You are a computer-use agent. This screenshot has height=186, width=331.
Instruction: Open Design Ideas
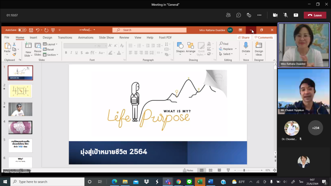click(259, 49)
